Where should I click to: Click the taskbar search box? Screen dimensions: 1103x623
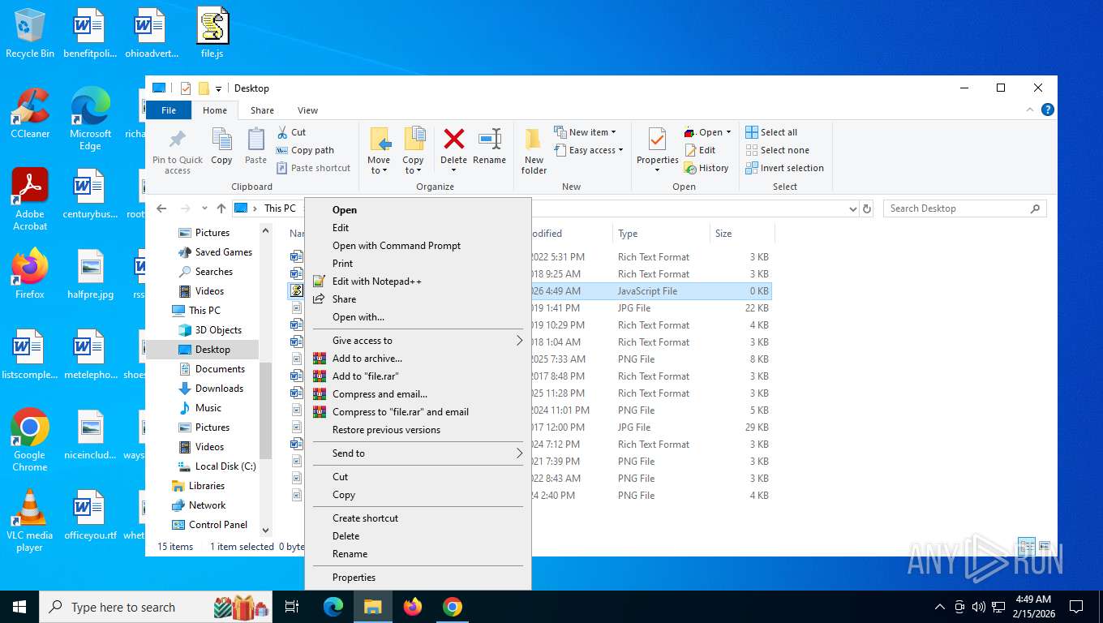tap(157, 607)
